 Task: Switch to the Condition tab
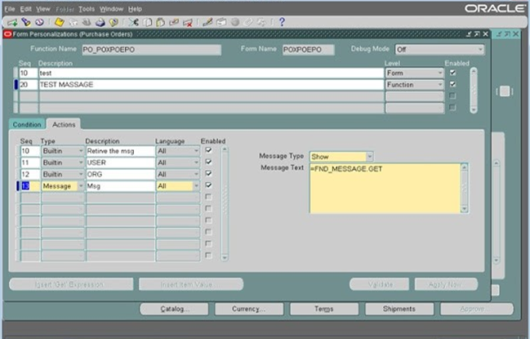(27, 124)
